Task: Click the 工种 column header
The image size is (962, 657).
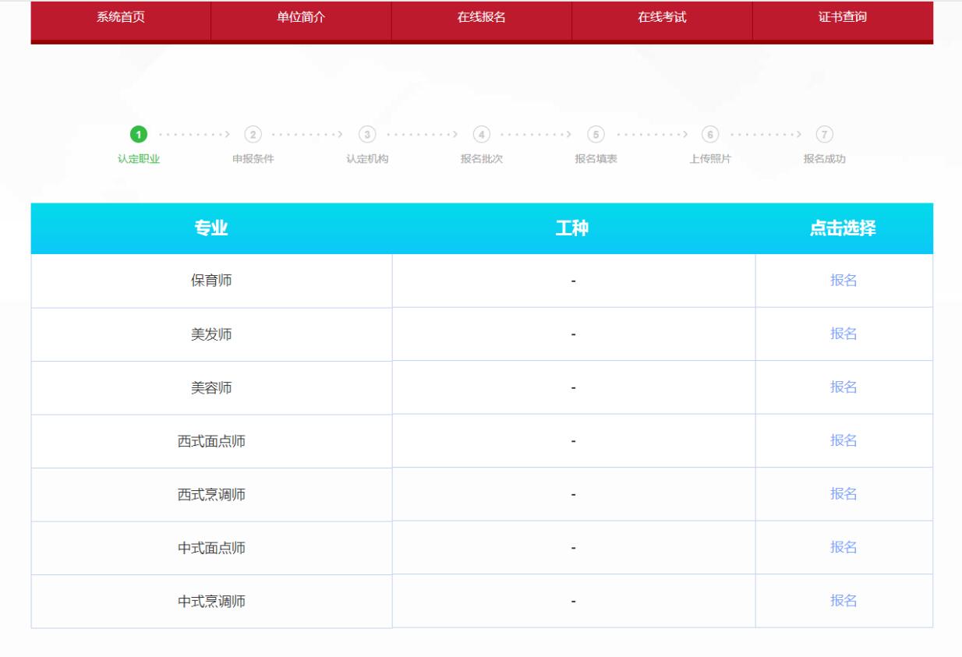Action: (573, 228)
